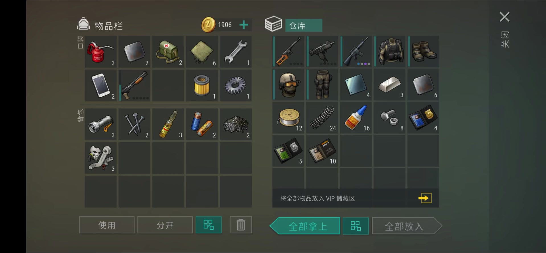
Task: Select the flashlight in the backpack
Action: [101, 124]
